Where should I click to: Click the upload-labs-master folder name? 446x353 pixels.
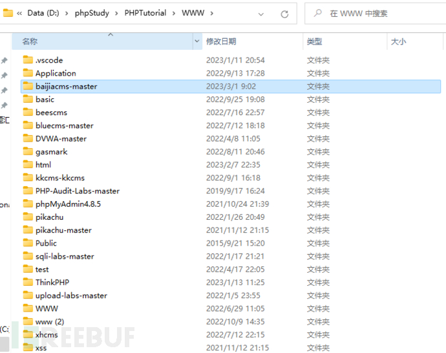[71, 296]
